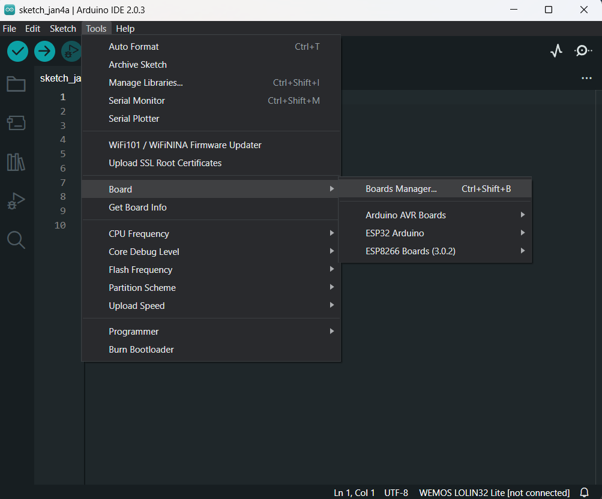This screenshot has height=499, width=602.
Task: Click the WEMOS LOLIN32 Lite status entry
Action: point(494,493)
